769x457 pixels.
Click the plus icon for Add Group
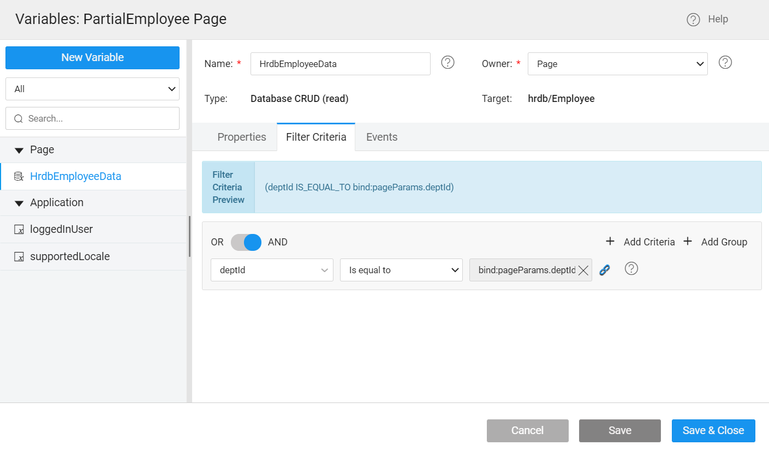coord(688,242)
